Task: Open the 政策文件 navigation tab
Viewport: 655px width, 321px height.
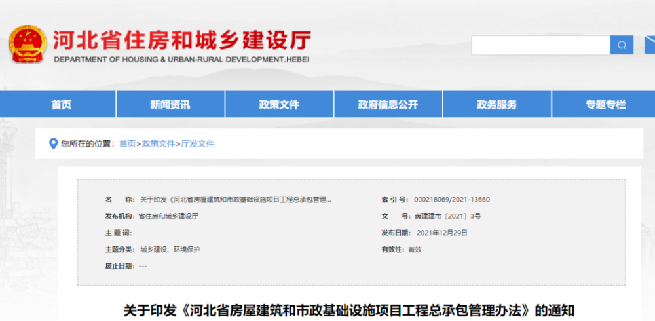Action: [279, 105]
